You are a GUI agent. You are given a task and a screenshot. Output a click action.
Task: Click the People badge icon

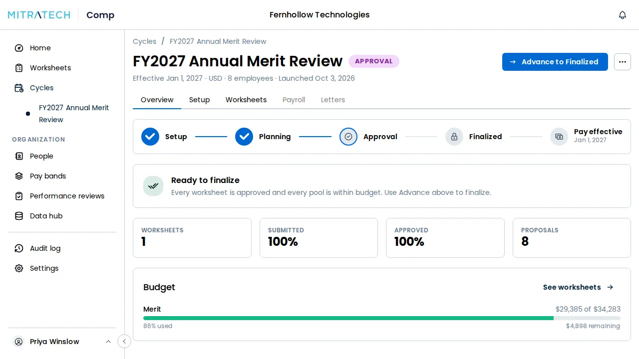click(19, 156)
